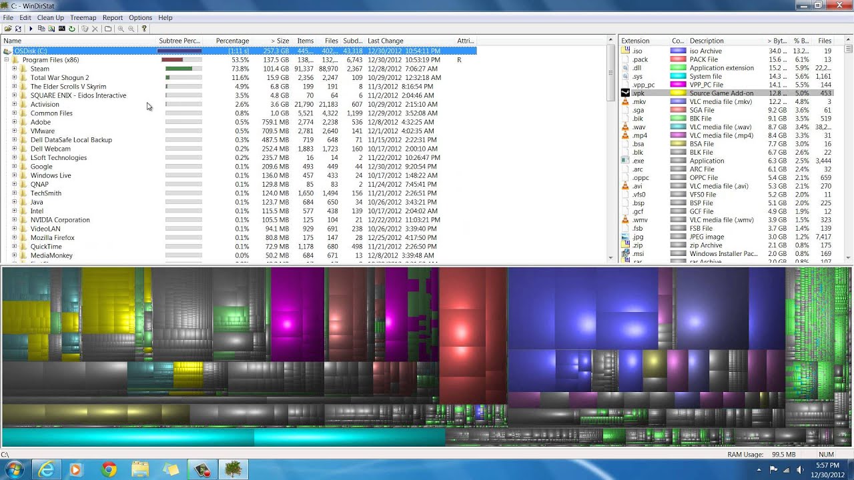
Task: Open the Clean Up menu
Action: click(51, 17)
